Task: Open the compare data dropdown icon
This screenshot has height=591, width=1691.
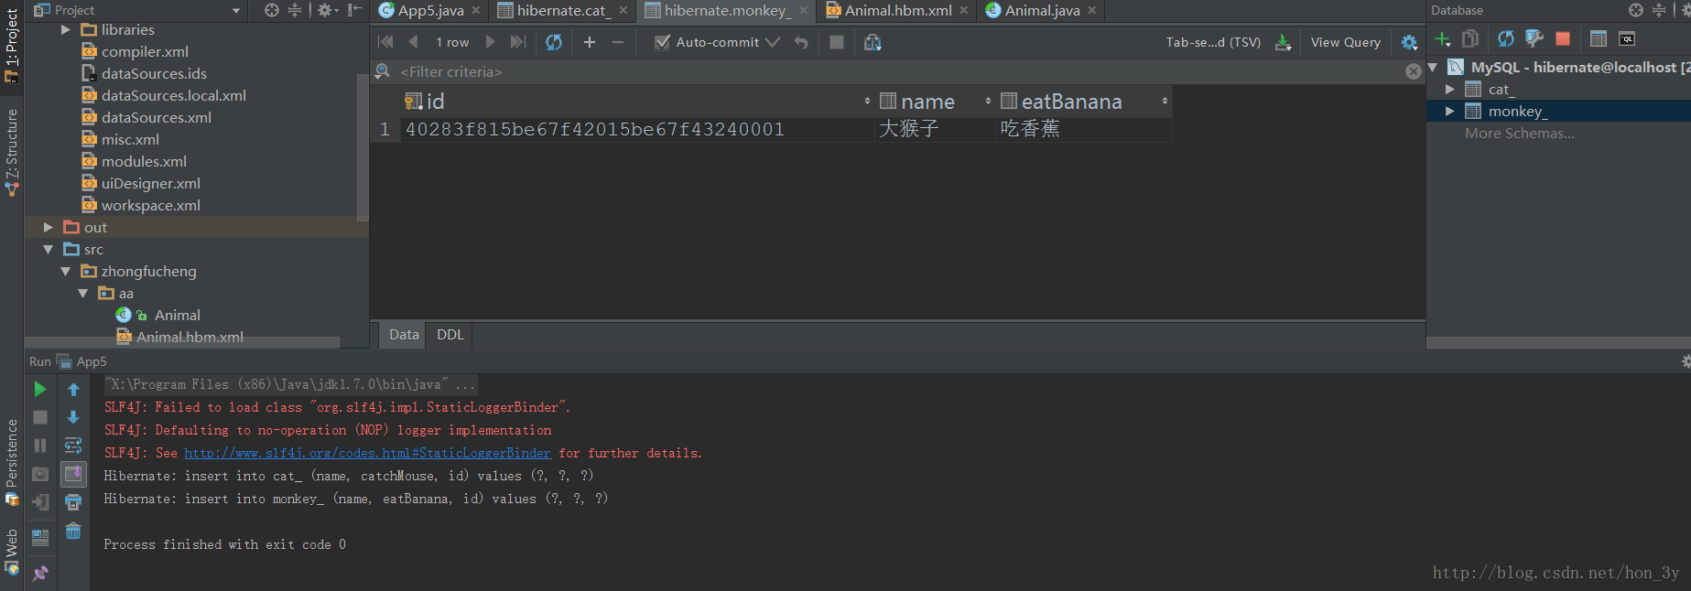Action: coord(873,42)
